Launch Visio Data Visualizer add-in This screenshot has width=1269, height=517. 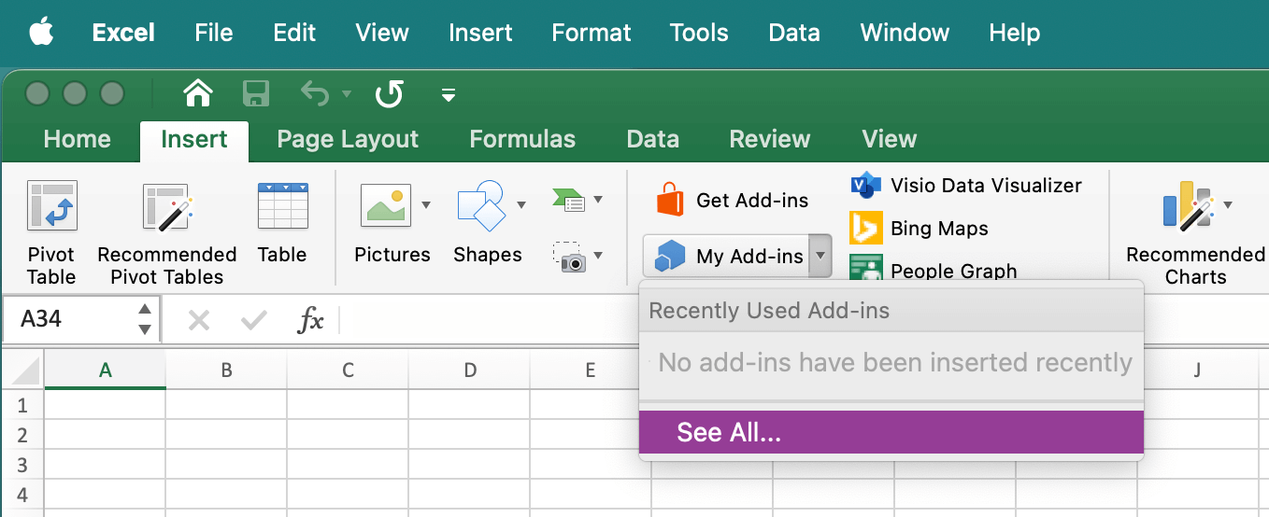(966, 185)
